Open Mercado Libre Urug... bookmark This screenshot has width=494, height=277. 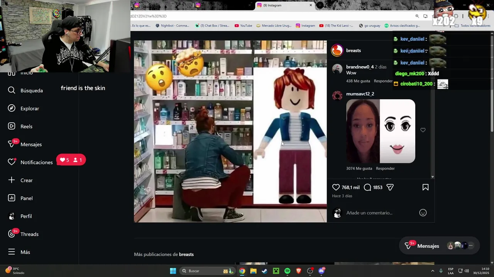274,26
